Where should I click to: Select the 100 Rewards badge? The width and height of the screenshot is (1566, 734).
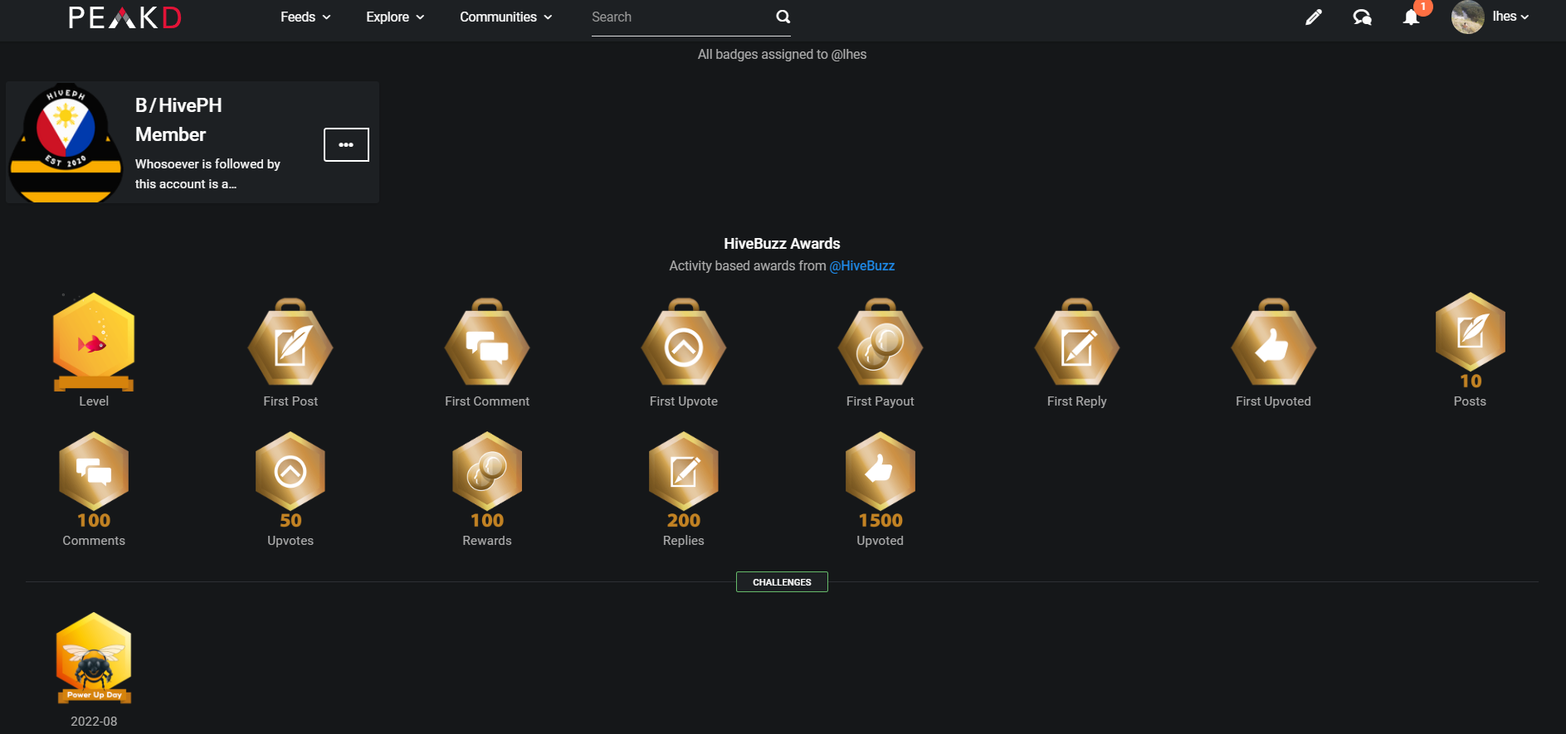point(487,480)
